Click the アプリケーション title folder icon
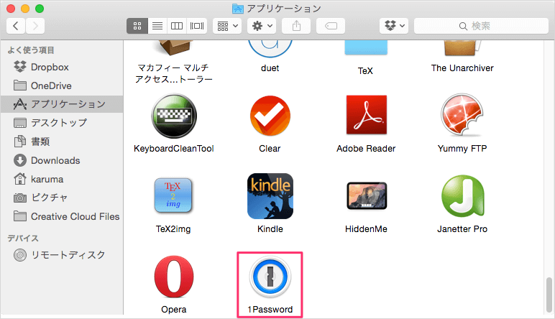Image resolution: width=555 pixels, height=319 pixels. click(238, 9)
